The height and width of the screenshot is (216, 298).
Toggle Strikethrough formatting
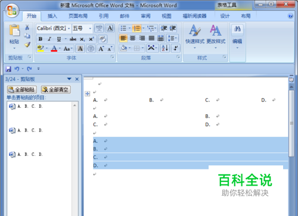(x=73, y=39)
